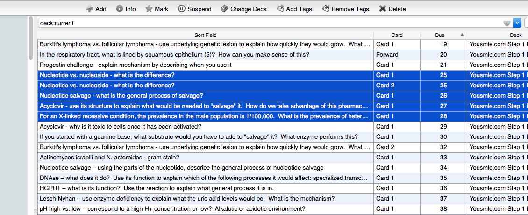
Task: Select Burkitt's lymphoma row due 19
Action: point(283,44)
